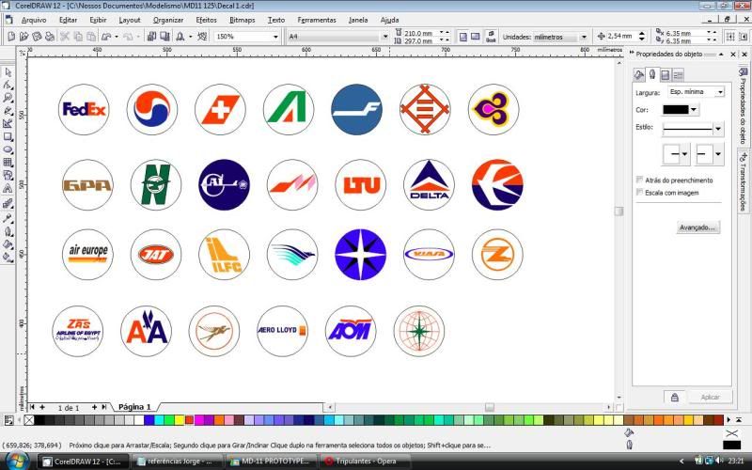Click the Undo arrow icon
752x470 pixels.
106,37
